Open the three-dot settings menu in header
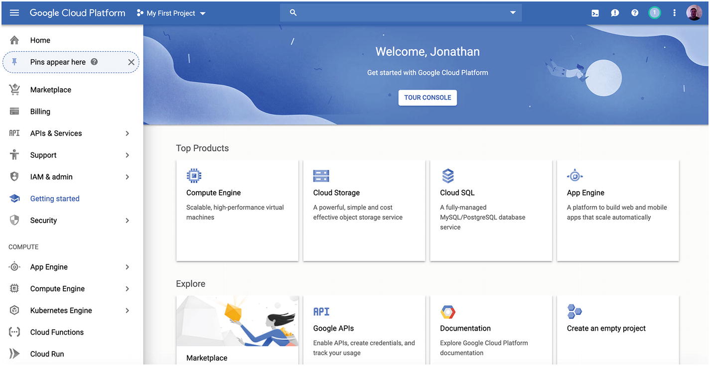710x366 pixels. [x=675, y=13]
